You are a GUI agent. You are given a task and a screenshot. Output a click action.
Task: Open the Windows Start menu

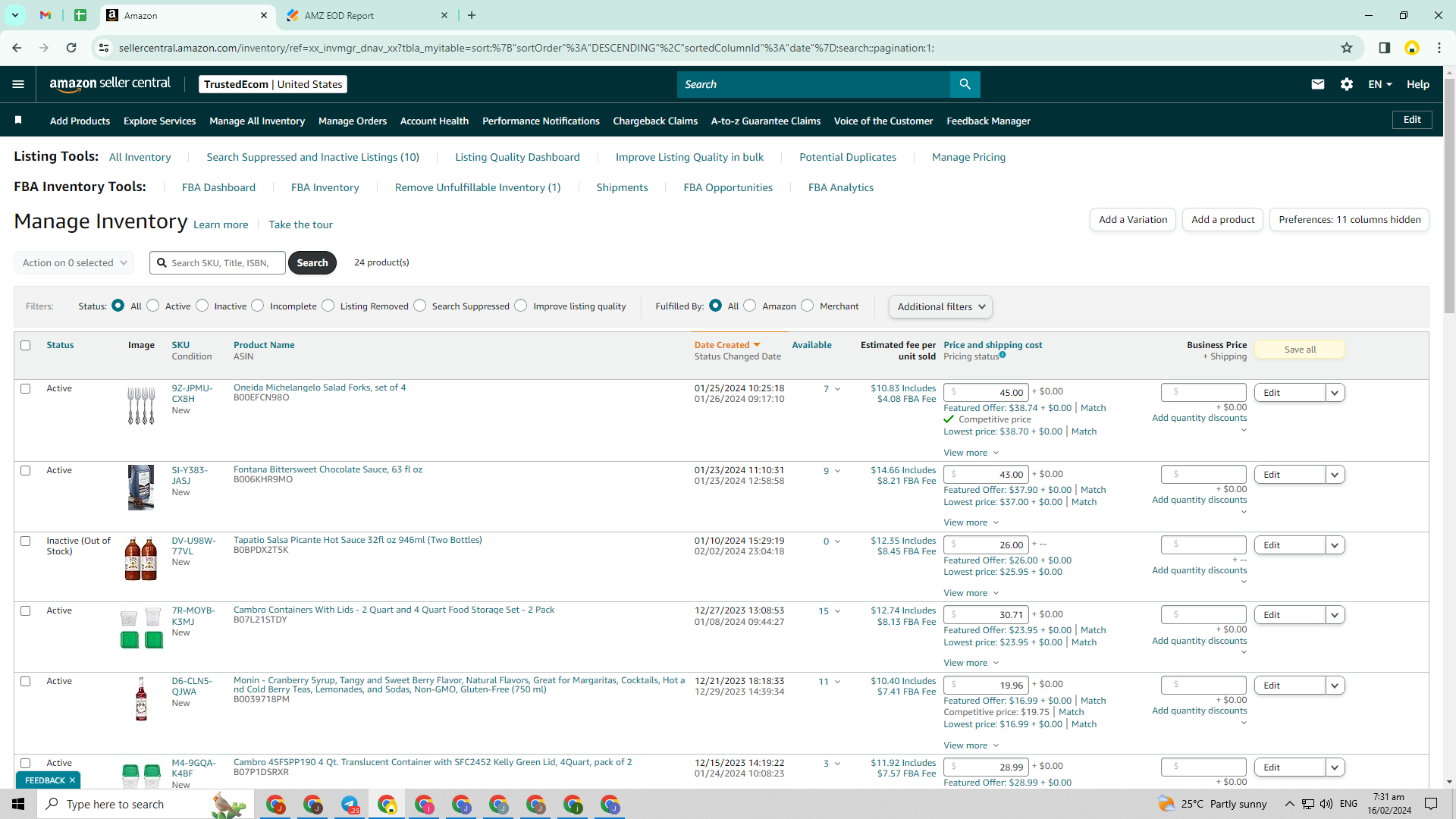point(18,804)
